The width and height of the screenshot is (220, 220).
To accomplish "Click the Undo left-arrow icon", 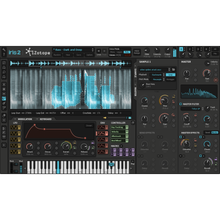I will (x=99, y=51).
